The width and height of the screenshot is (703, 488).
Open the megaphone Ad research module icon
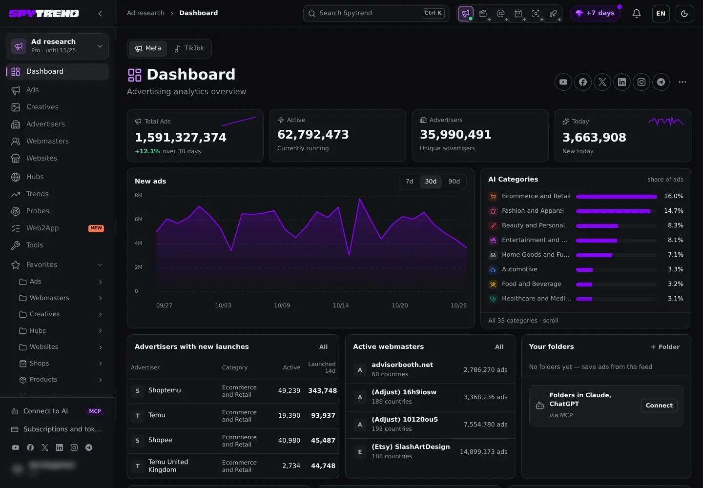[x=465, y=14]
